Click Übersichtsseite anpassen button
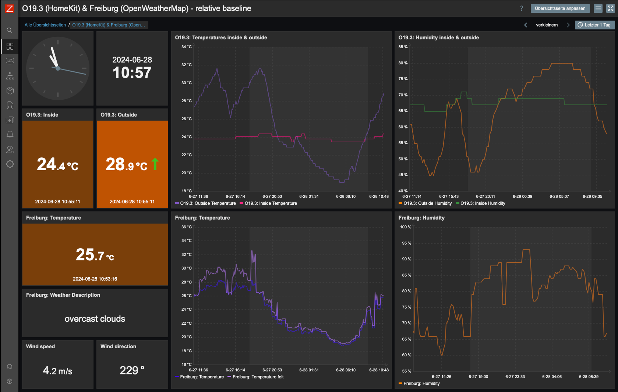The image size is (618, 392). pos(560,8)
